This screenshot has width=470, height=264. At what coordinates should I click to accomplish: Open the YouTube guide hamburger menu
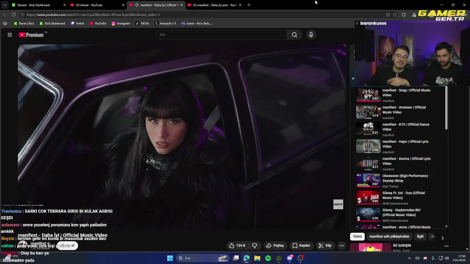10,35
